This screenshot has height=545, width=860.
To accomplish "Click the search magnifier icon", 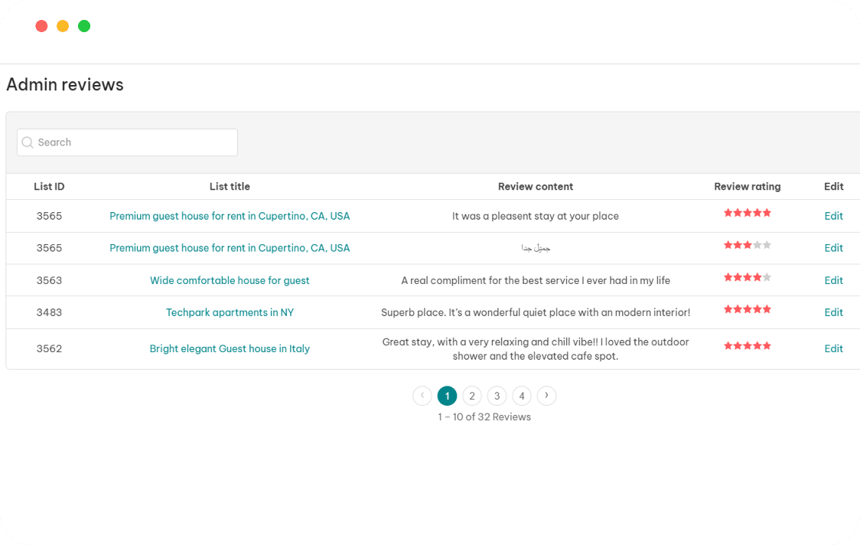I will click(x=27, y=142).
